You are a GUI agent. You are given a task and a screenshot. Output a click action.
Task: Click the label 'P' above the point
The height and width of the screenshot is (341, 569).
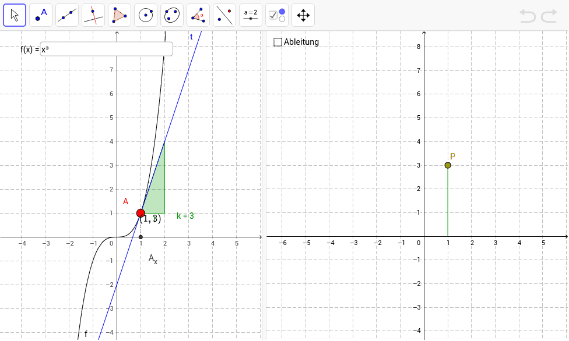tap(452, 156)
